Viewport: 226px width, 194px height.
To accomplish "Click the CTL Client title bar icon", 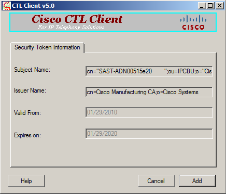I will pos(7,6).
